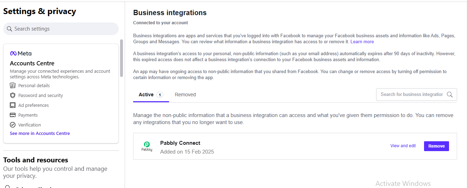Open Password and security

(41, 95)
